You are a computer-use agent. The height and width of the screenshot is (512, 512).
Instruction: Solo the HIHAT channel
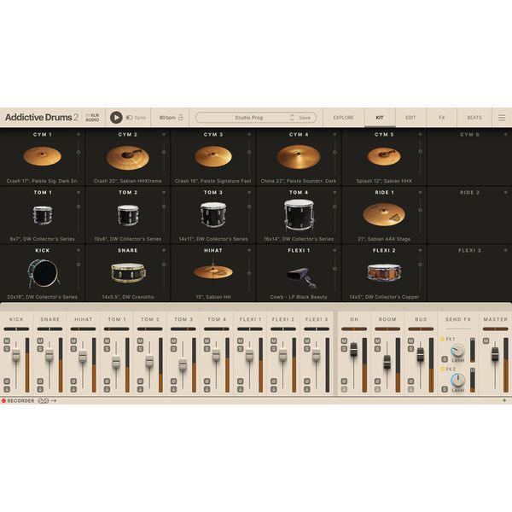tap(73, 349)
